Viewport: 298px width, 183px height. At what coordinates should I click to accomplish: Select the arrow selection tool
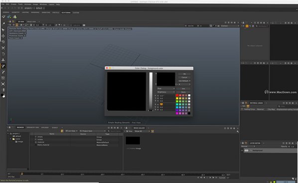coord(3,30)
